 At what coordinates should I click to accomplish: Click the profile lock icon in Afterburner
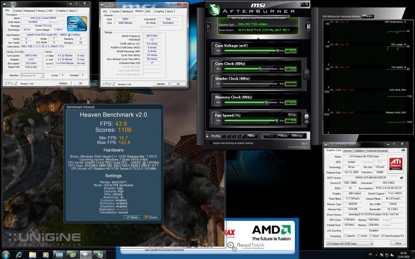207,136
